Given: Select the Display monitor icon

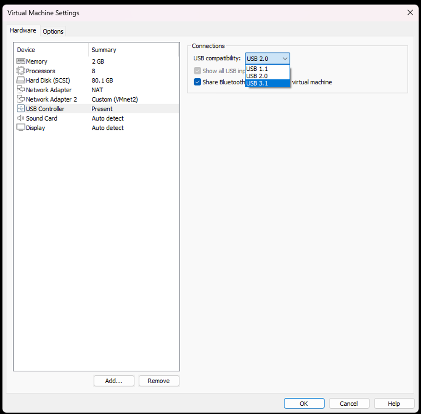Looking at the screenshot, I should click(21, 128).
